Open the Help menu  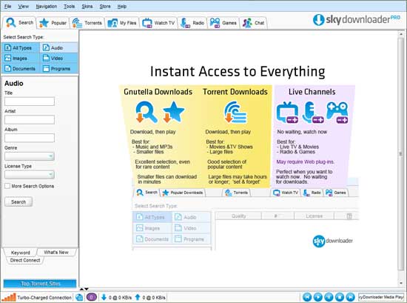click(122, 6)
